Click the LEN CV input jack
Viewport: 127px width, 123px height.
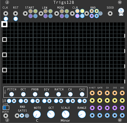coord(41,14)
